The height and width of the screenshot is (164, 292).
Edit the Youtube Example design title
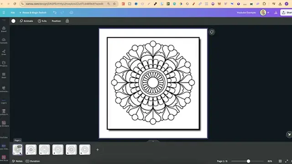click(x=246, y=13)
